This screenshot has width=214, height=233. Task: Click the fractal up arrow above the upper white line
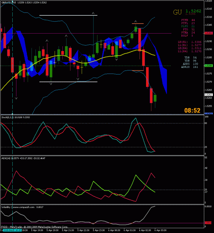[93, 13]
